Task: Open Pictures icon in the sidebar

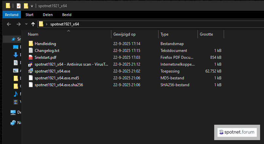Action: pos(16,71)
